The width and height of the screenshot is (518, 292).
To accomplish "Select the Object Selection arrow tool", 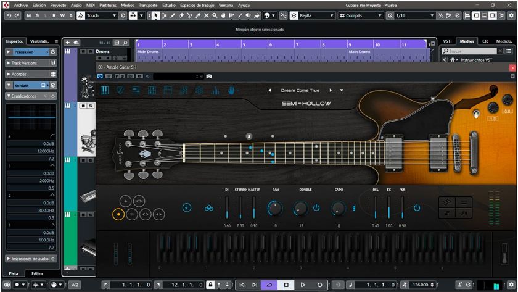I will pyautogui.click(x=156, y=15).
